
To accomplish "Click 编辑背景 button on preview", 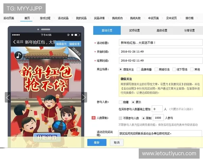I will tap(74, 44).
